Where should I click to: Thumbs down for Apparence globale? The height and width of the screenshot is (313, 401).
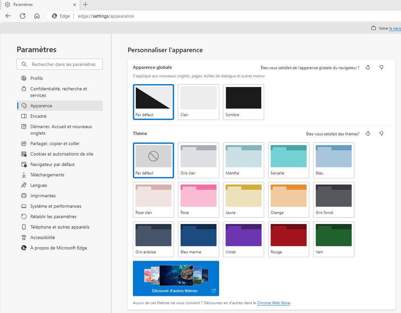381,67
